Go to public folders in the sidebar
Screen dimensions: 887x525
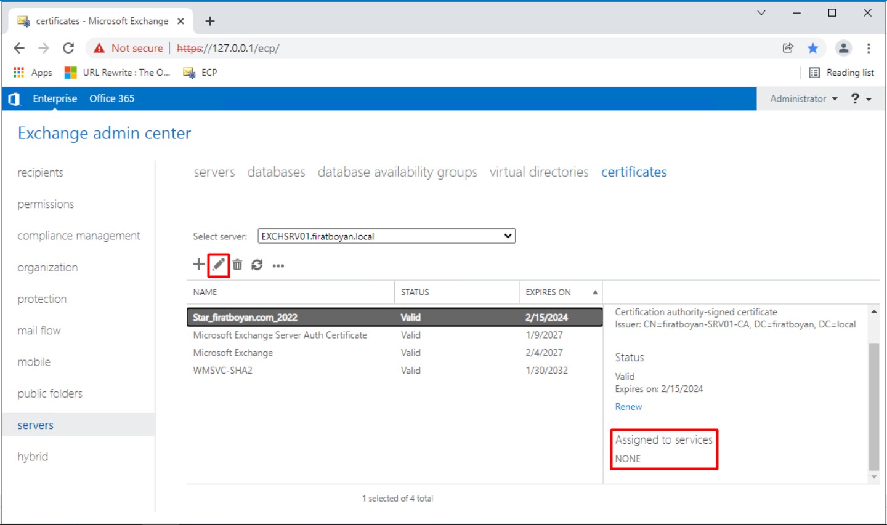click(x=50, y=394)
